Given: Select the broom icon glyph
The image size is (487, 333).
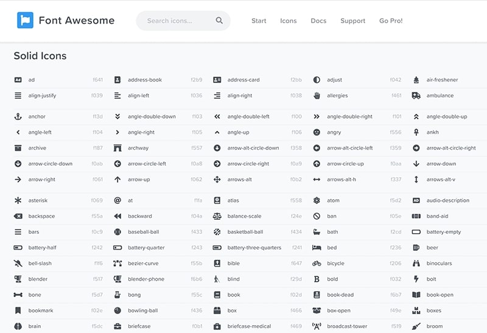Looking at the screenshot, I should coord(416,326).
